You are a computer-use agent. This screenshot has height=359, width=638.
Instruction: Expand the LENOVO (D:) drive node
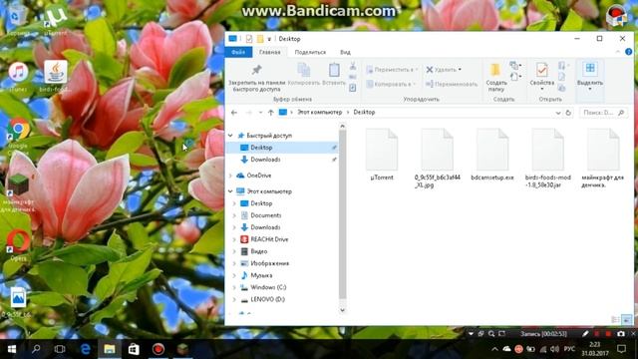coord(235,299)
